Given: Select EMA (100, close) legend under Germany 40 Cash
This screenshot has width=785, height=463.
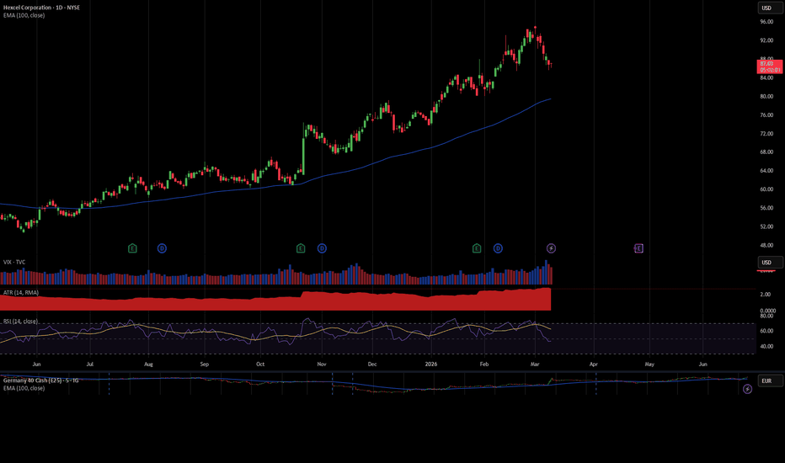Looking at the screenshot, I should (x=24, y=388).
